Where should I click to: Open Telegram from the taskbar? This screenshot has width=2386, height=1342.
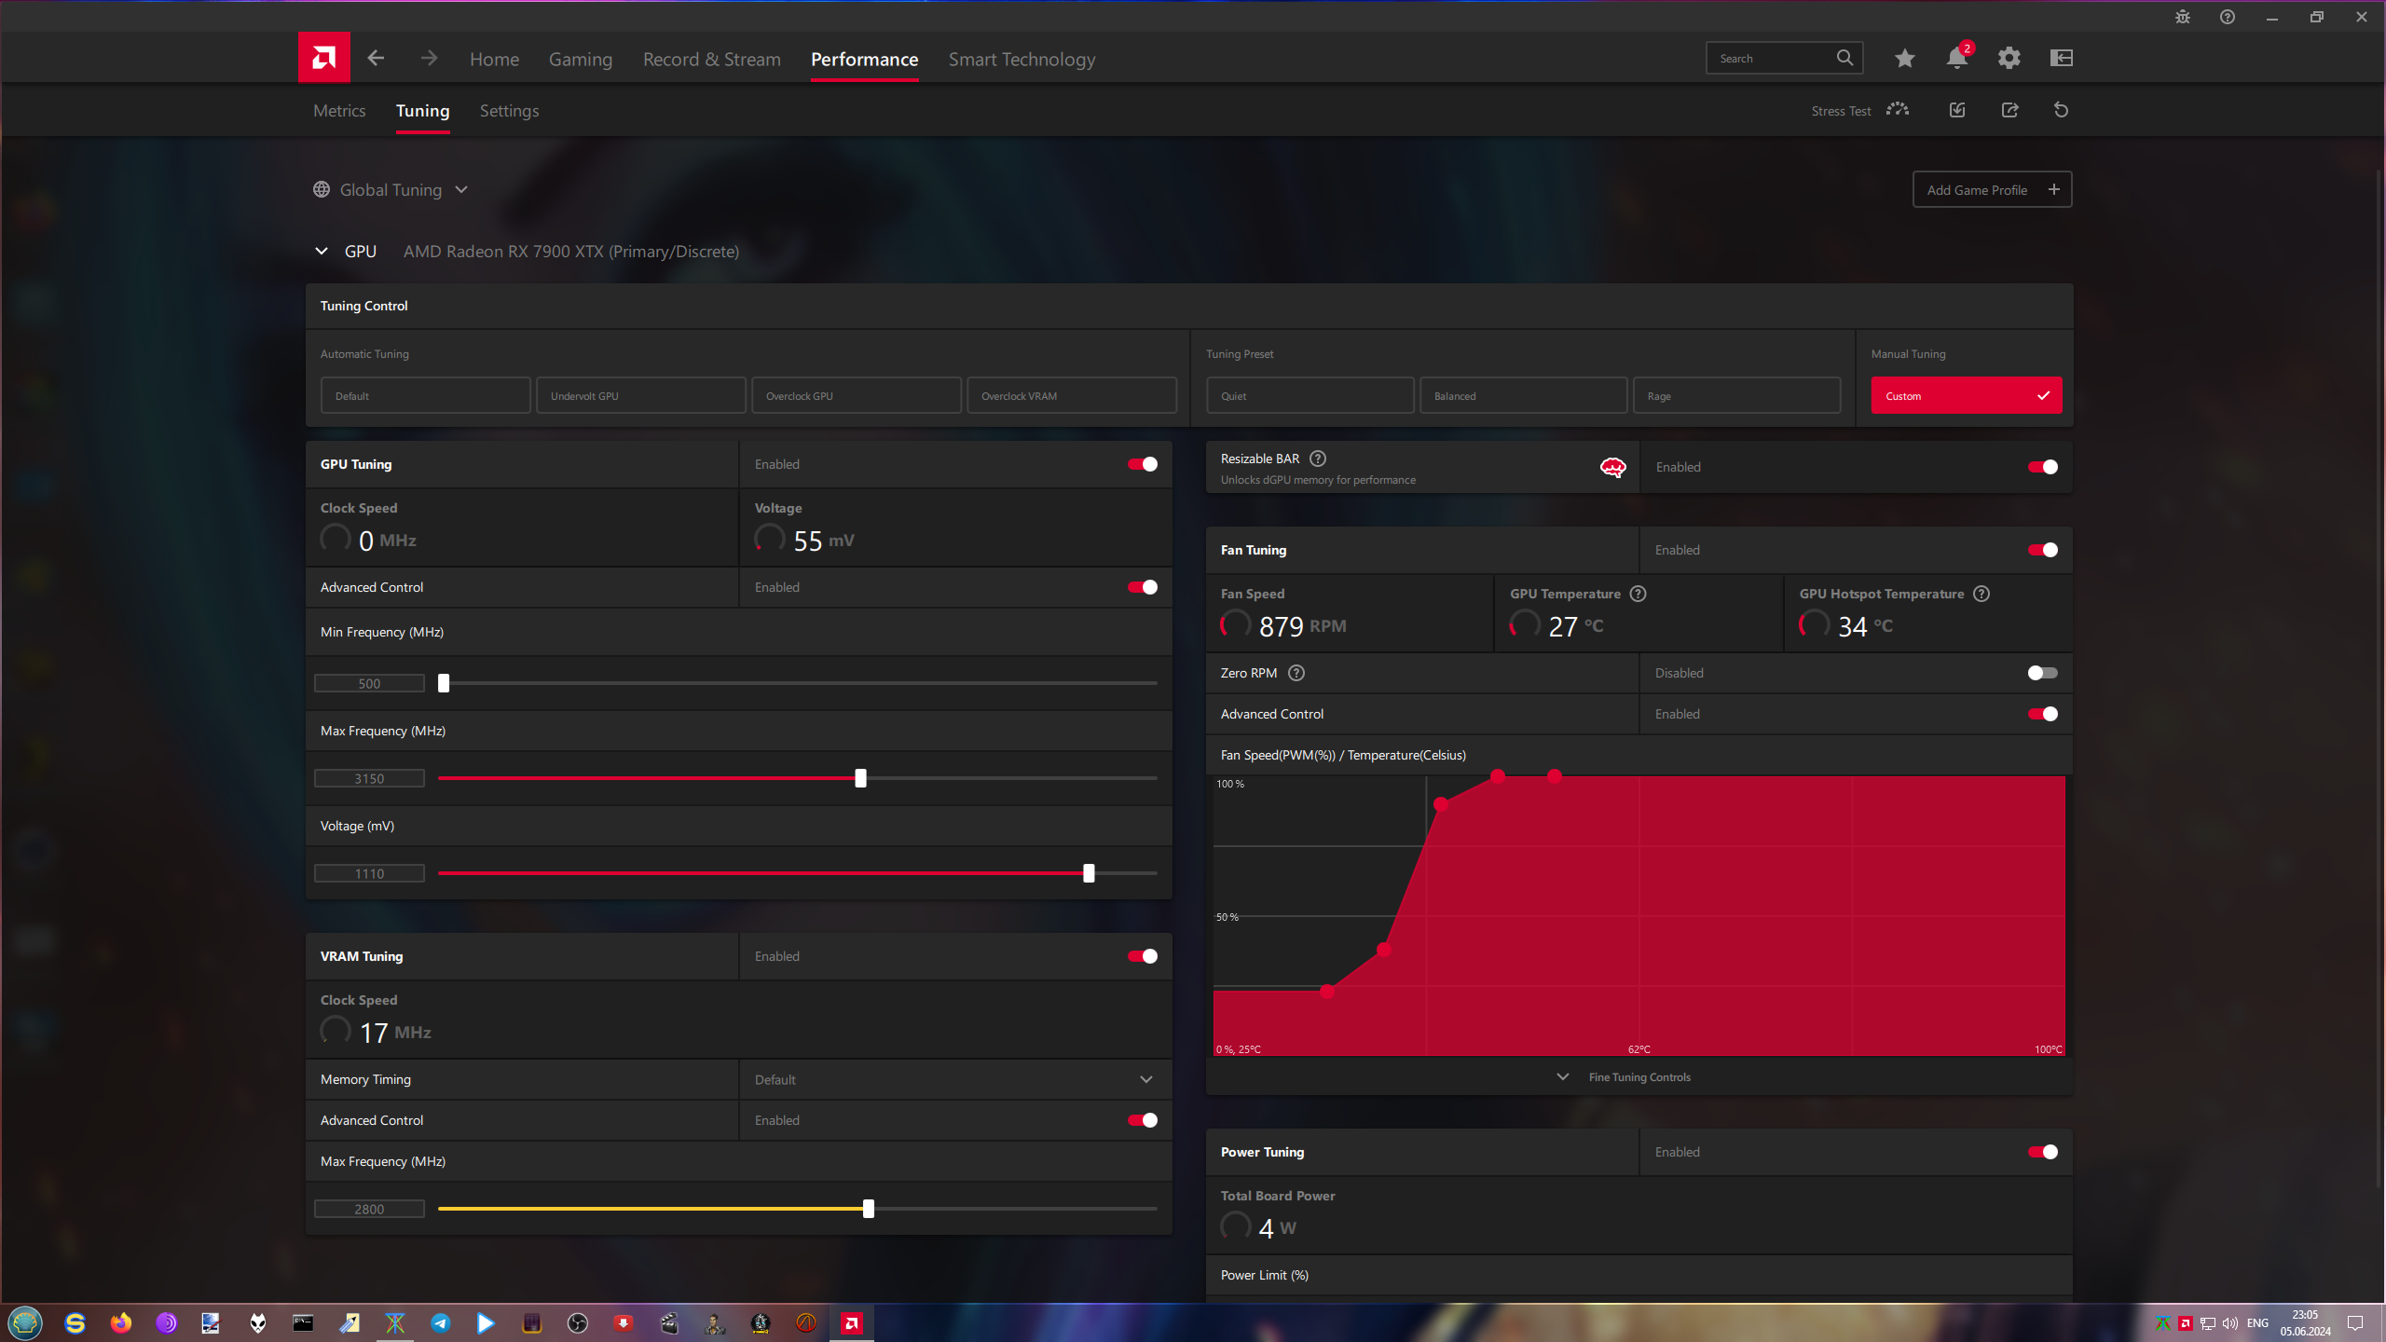[x=440, y=1322]
